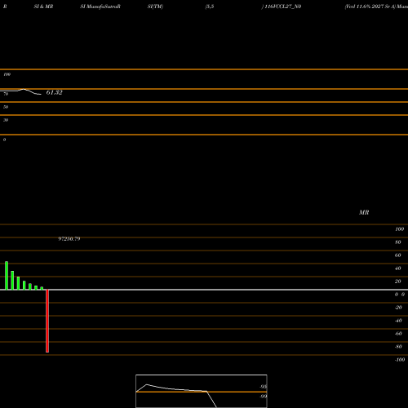
Task: Click the 40 label on MR axis
Action: tap(398, 268)
